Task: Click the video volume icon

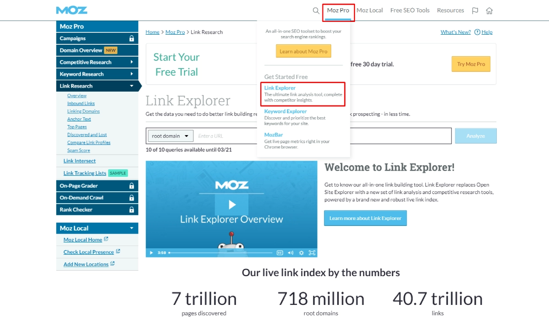Action: pos(291,252)
